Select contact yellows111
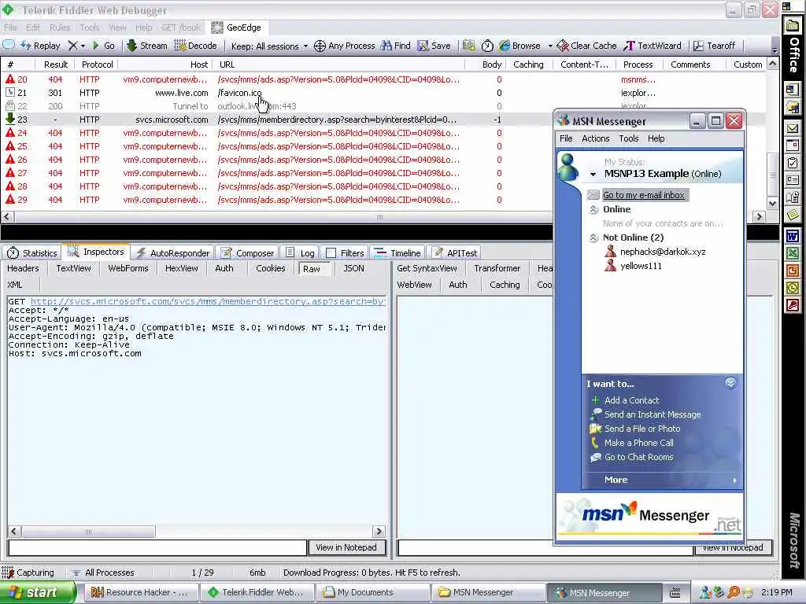Screen dimensions: 806x604 tap(641, 266)
